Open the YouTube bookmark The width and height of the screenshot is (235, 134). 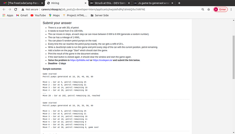click(x=38, y=15)
